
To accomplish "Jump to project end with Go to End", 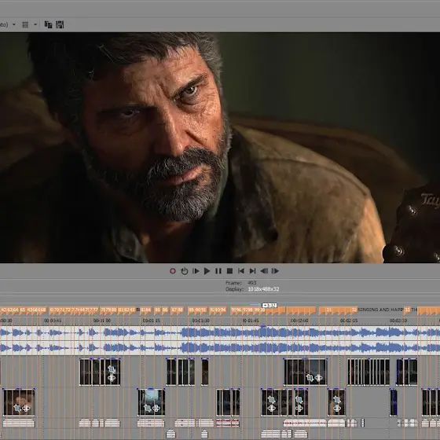I will coord(252,271).
